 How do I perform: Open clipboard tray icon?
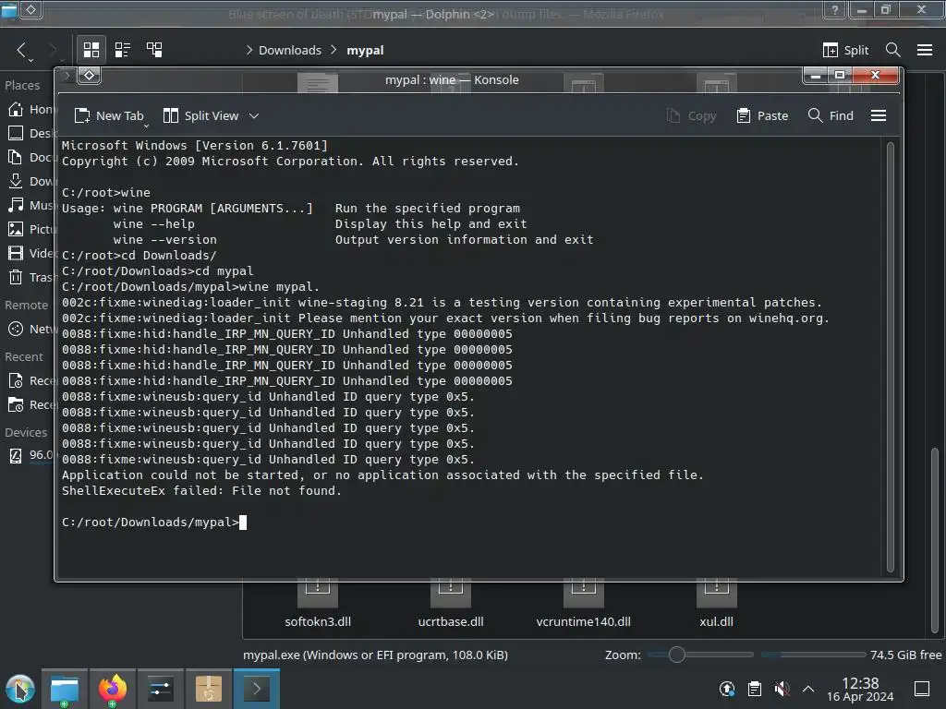click(755, 689)
